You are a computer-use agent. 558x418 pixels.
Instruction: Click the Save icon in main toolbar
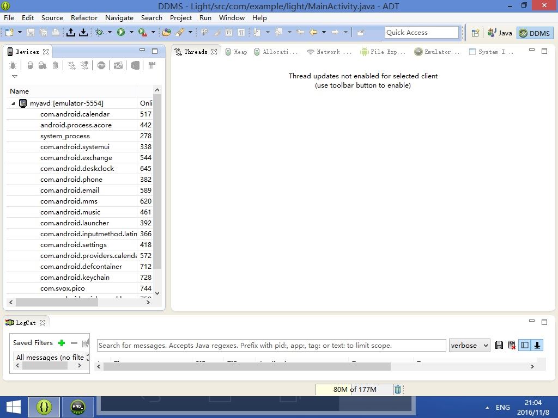click(31, 33)
